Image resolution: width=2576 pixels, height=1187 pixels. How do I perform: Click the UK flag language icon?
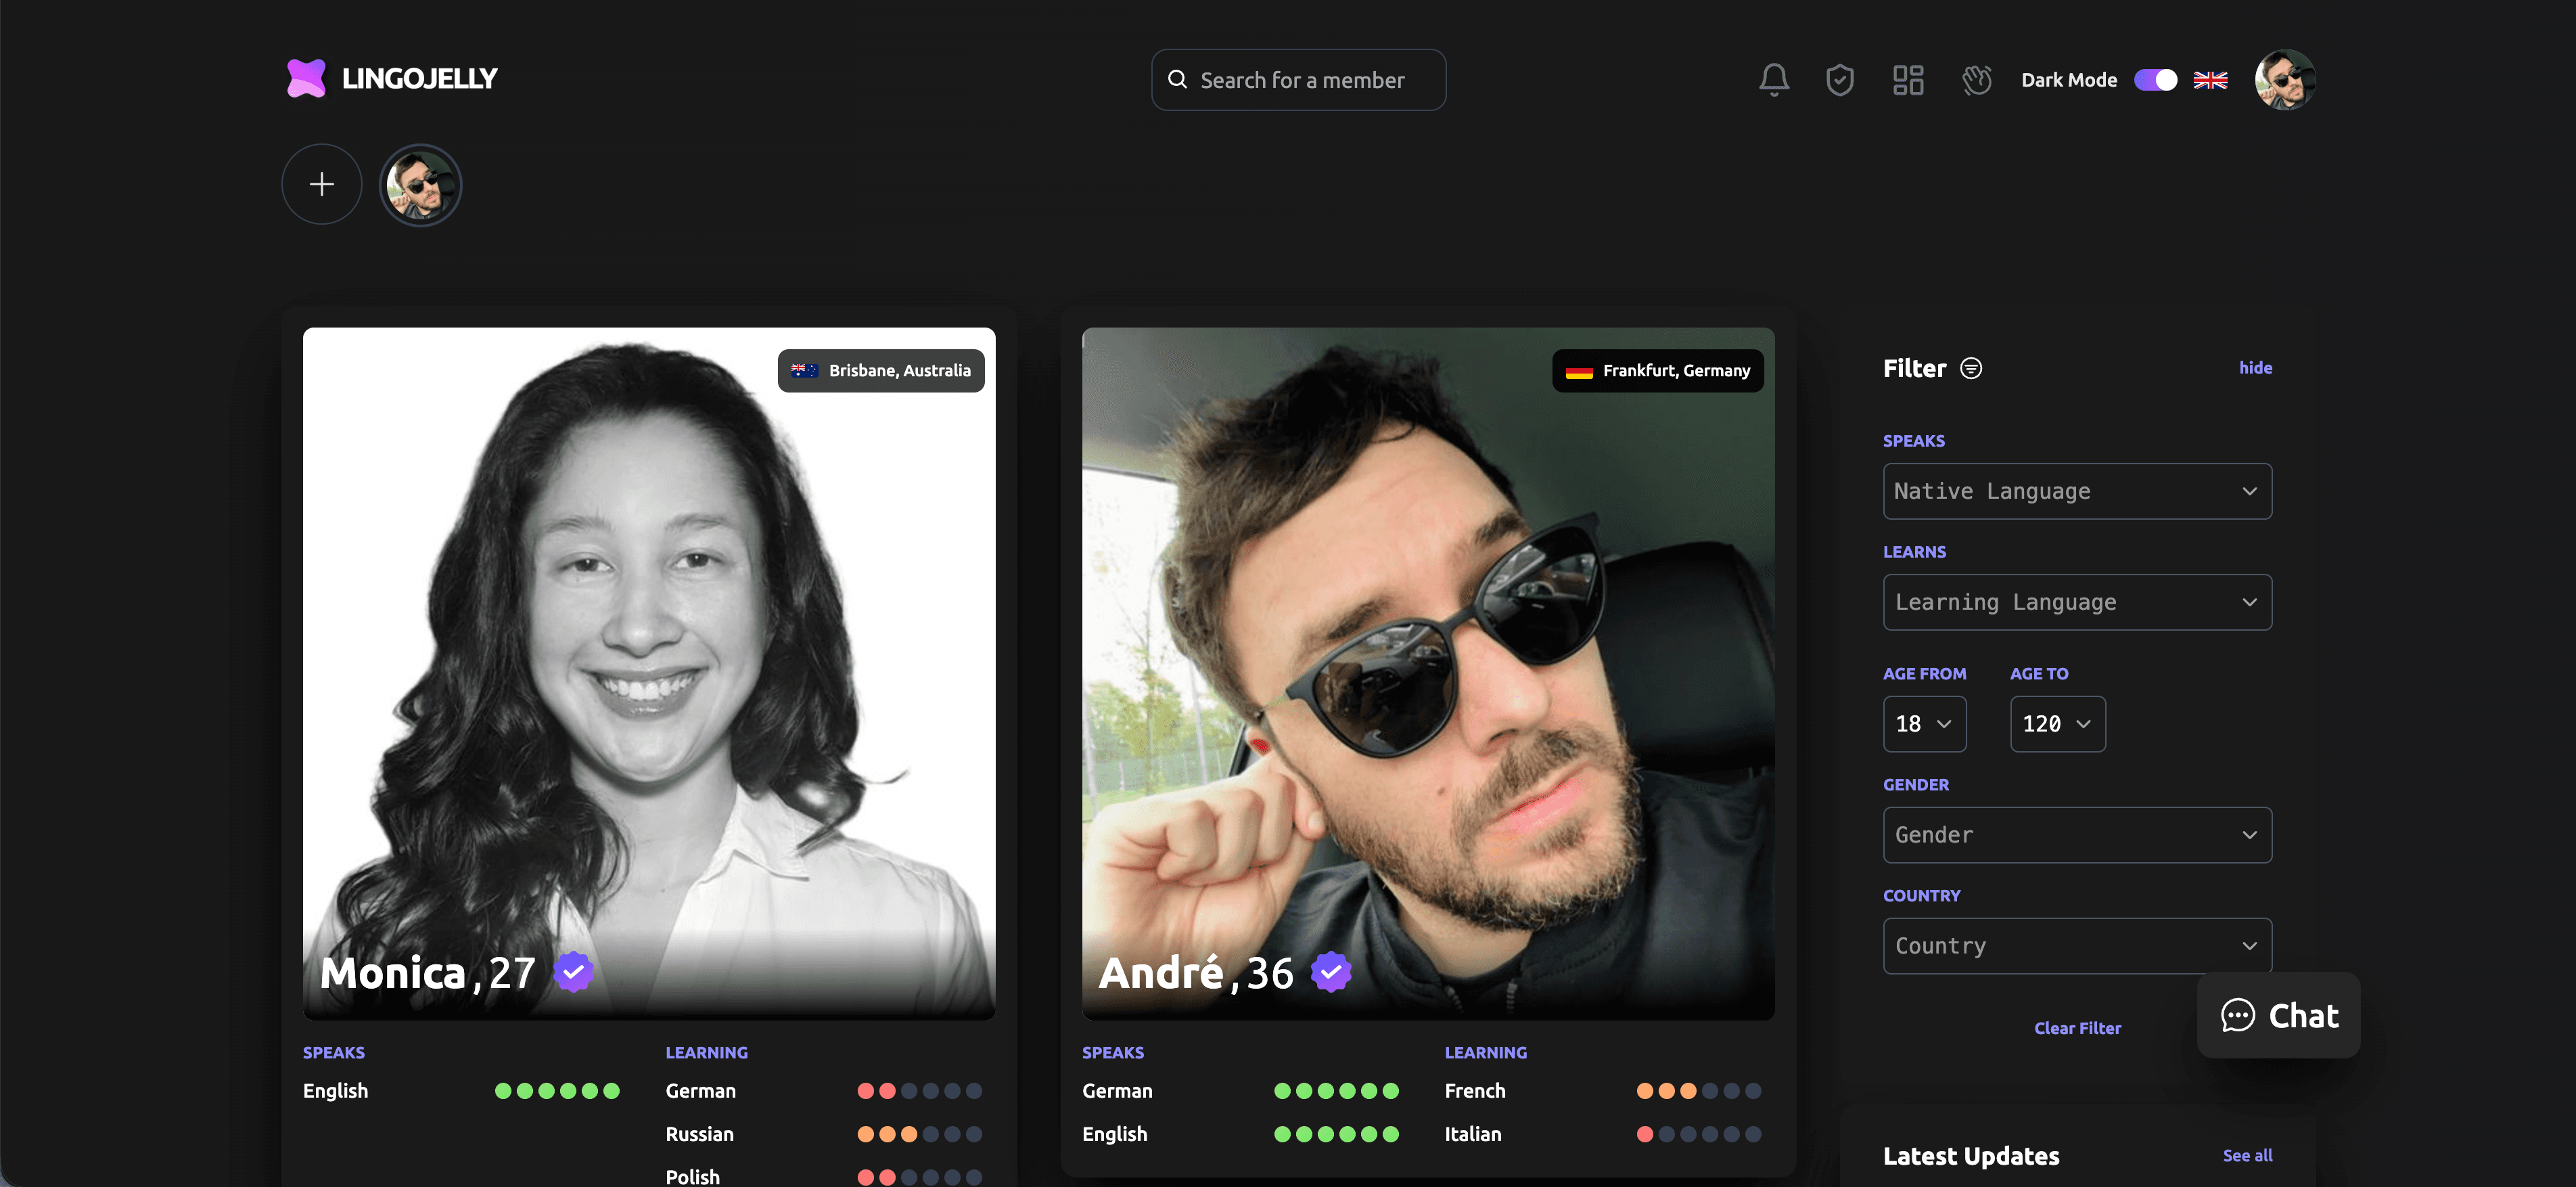(2210, 80)
